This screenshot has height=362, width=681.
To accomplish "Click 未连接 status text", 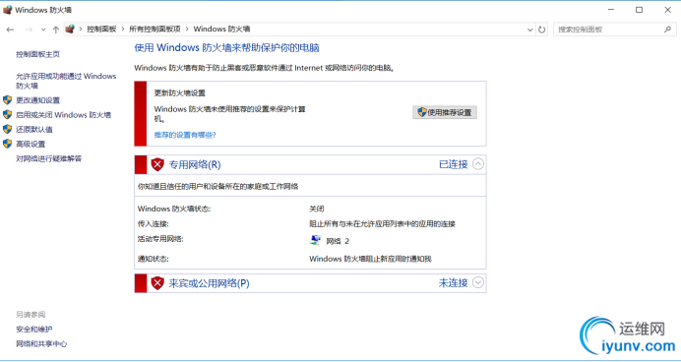I will tap(454, 283).
